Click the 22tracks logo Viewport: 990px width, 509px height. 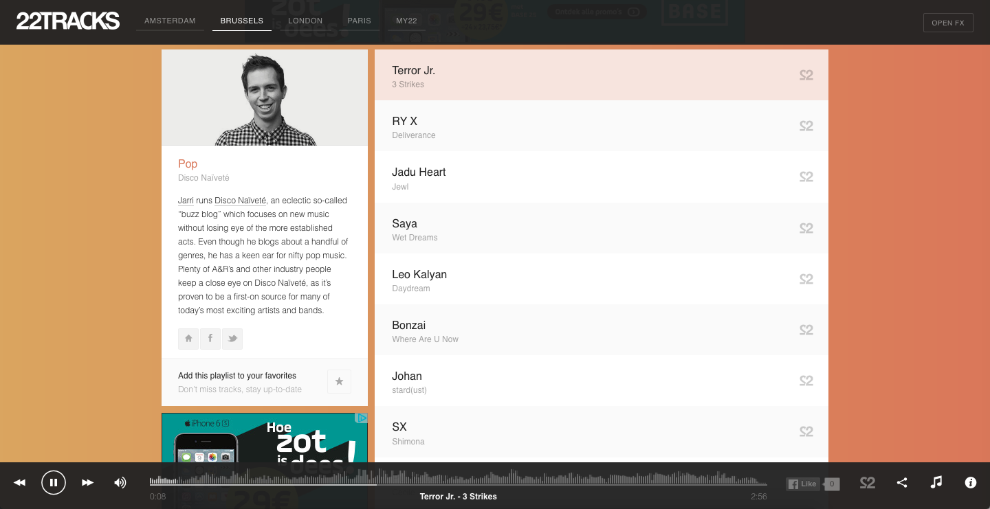(68, 21)
